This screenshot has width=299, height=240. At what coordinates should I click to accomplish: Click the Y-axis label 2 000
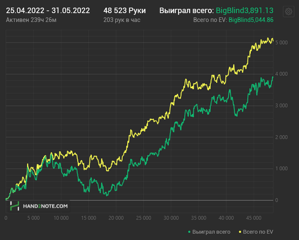click(281, 137)
